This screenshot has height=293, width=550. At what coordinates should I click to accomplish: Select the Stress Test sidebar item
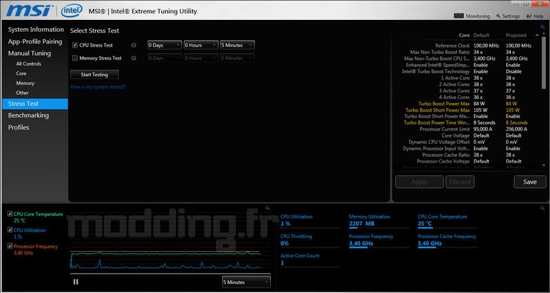[x=35, y=104]
